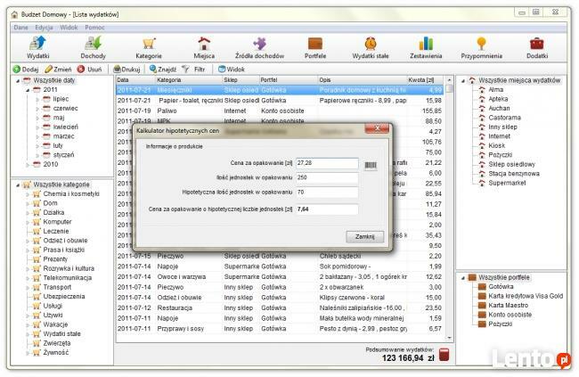This screenshot has width=579, height=377.
Task: Click the Filtr toolbar button
Action: (194, 69)
